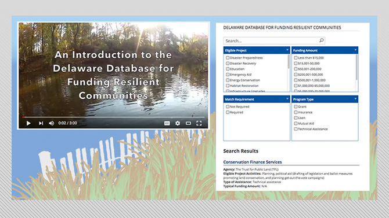Click the video progress bar

click(x=113, y=117)
